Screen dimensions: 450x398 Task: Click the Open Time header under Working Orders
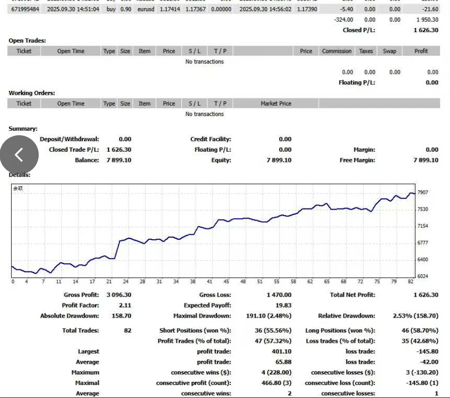click(x=71, y=104)
